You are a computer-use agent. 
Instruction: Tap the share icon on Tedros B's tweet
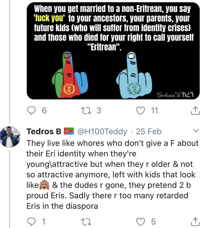(x=195, y=221)
